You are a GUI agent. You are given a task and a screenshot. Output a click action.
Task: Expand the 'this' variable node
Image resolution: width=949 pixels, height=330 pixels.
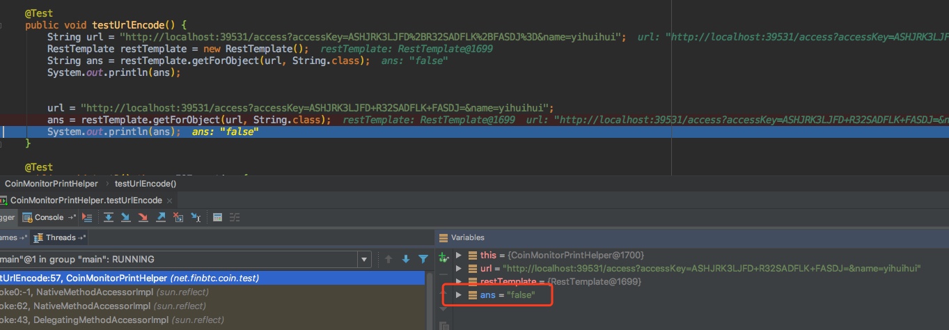click(458, 256)
